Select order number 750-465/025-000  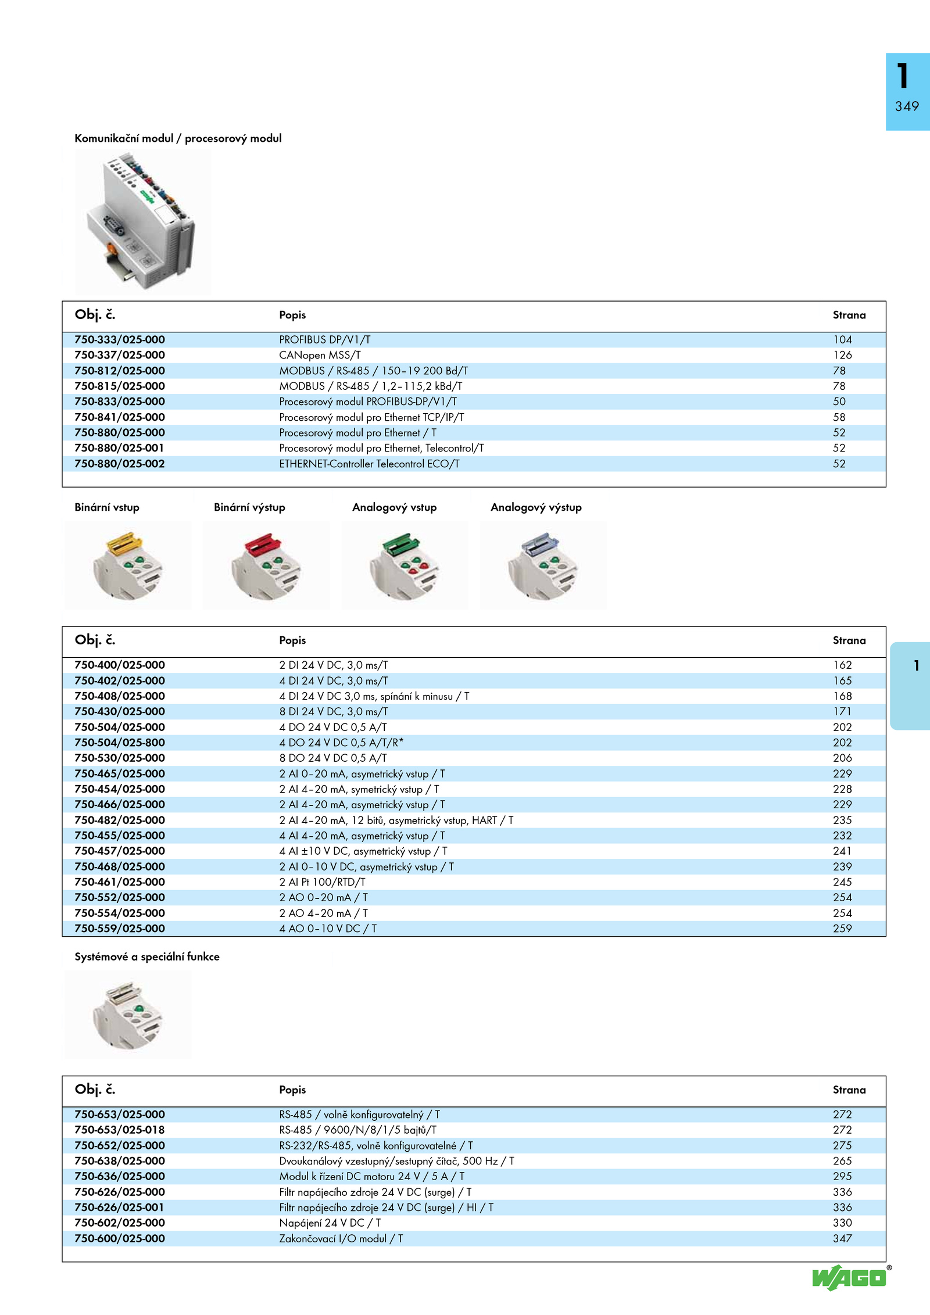[x=120, y=773]
